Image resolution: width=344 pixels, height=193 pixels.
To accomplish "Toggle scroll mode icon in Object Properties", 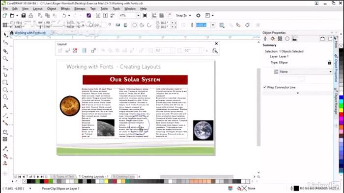I will (322, 39).
